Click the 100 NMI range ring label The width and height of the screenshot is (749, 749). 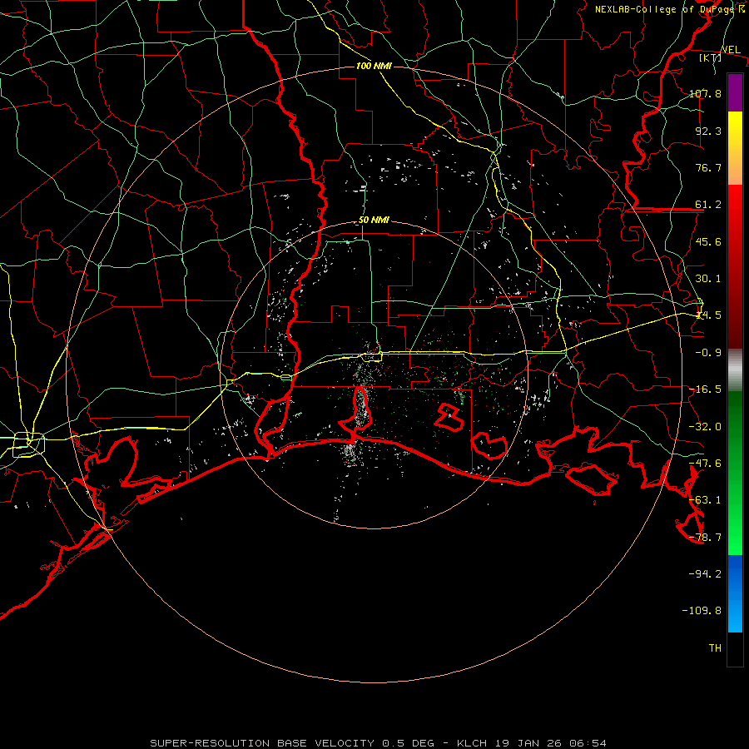click(374, 66)
